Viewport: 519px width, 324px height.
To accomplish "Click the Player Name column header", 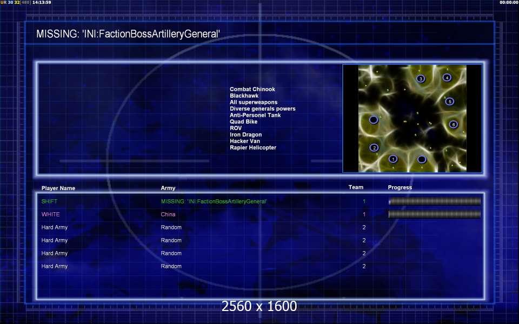I will tap(58, 188).
